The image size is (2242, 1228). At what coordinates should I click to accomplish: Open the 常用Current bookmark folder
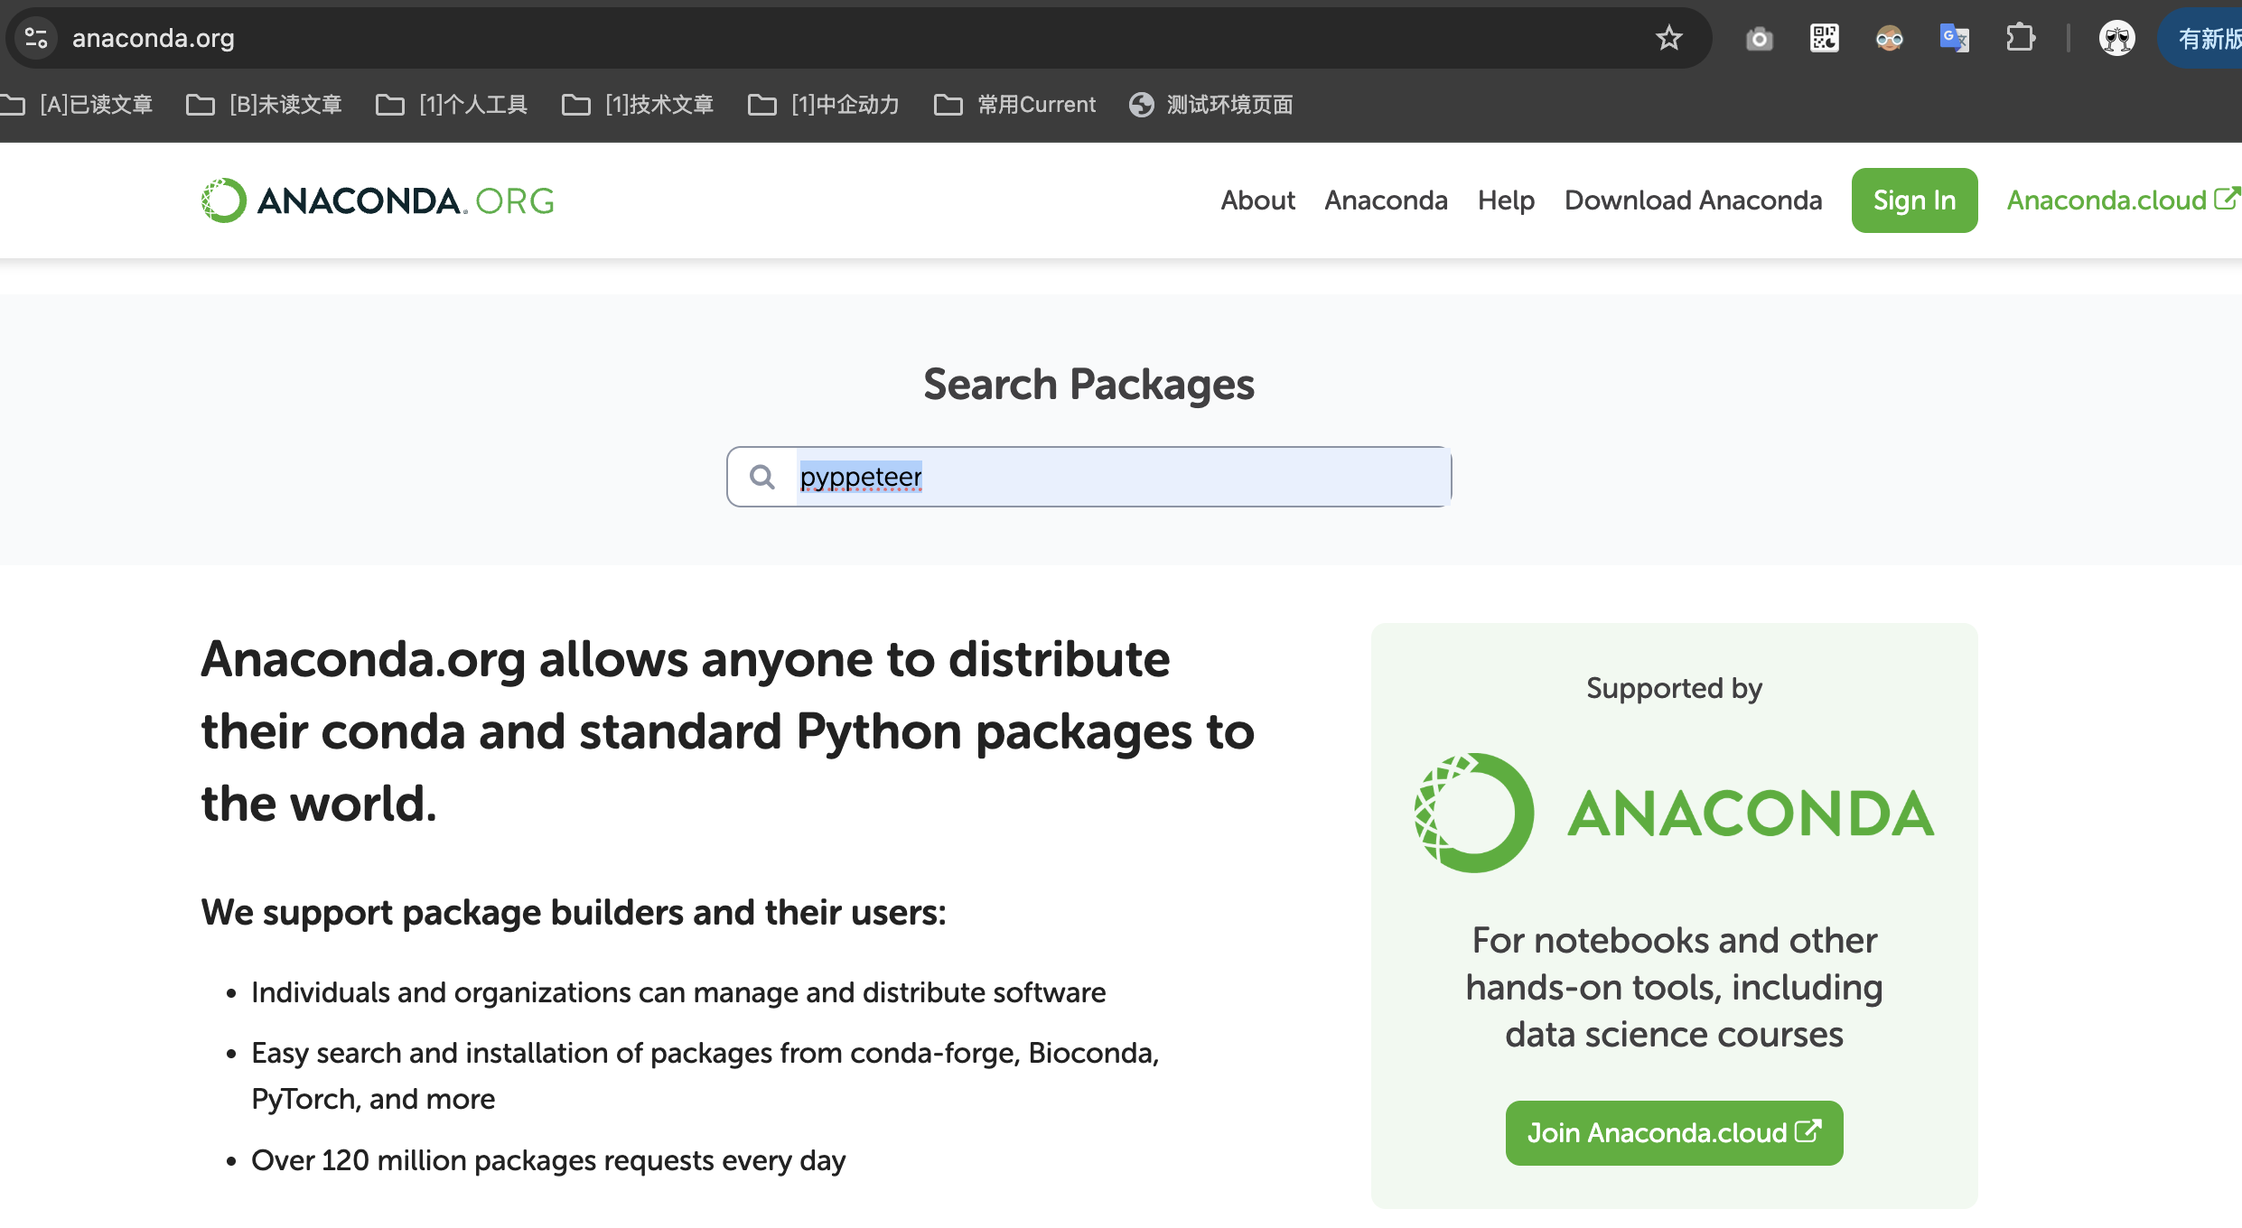click(1014, 105)
